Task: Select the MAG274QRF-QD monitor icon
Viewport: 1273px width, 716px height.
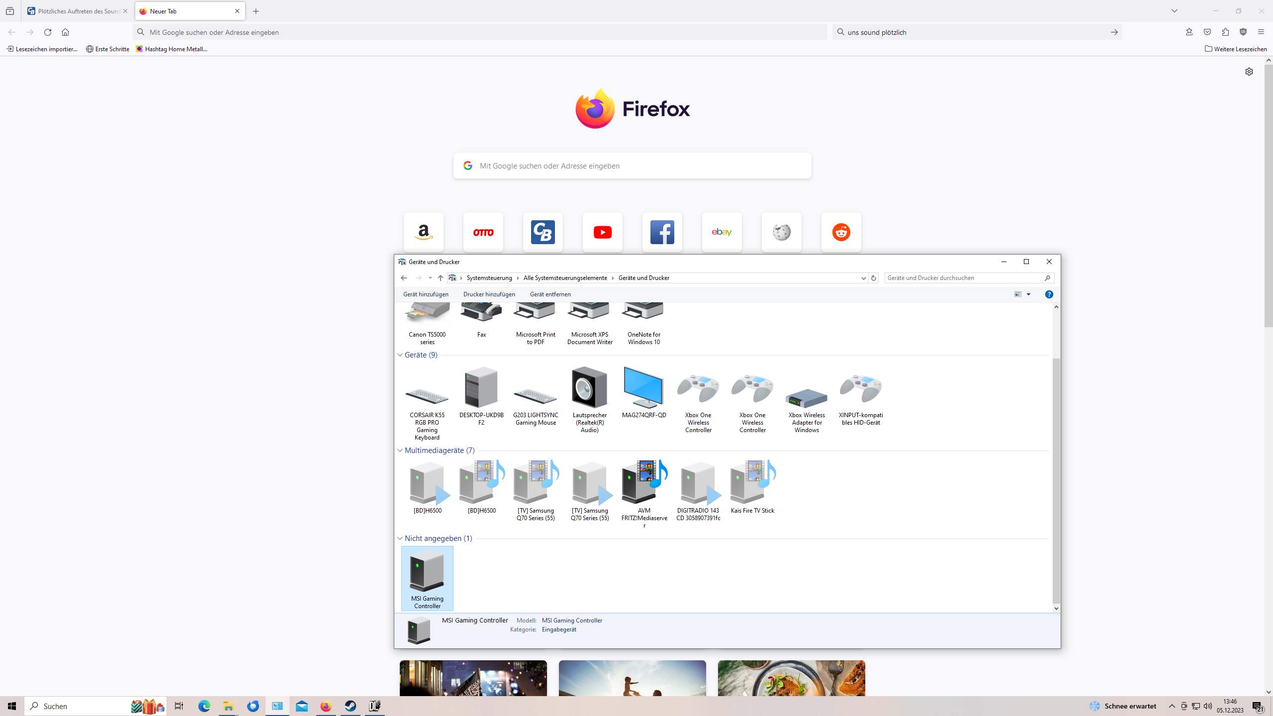Action: [643, 389]
